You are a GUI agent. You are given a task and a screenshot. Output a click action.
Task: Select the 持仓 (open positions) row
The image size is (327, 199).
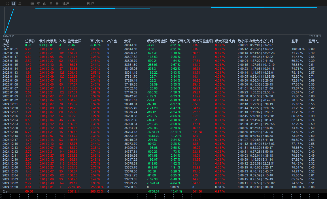pos(6,45)
